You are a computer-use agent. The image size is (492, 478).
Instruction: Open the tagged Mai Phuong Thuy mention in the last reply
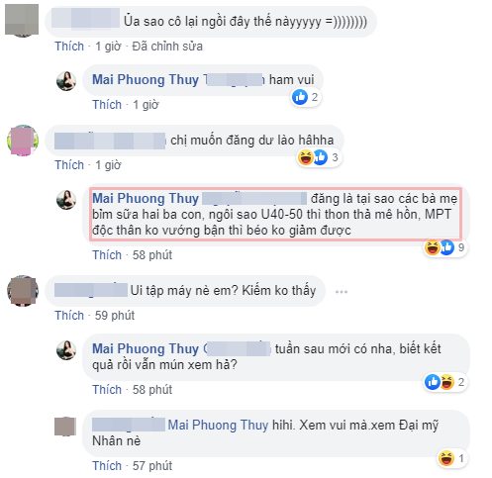(x=218, y=426)
